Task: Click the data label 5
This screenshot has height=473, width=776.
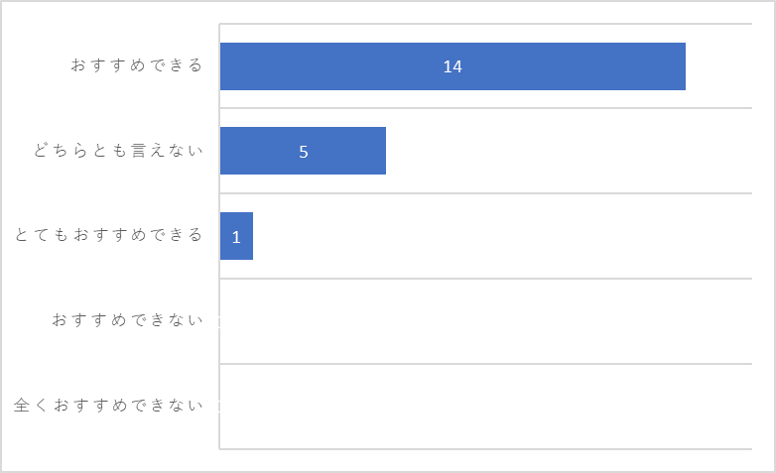Action: coord(304,152)
